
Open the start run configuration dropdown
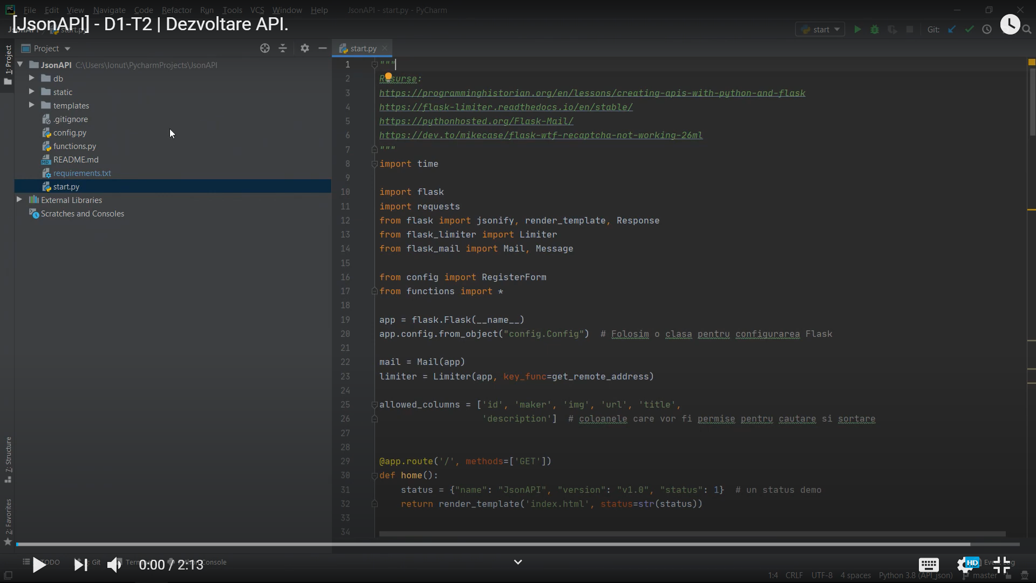pyautogui.click(x=820, y=30)
